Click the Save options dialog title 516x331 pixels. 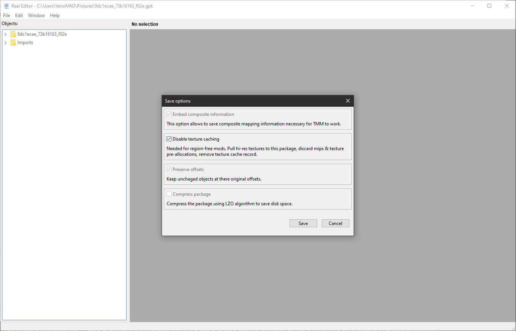coord(178,101)
